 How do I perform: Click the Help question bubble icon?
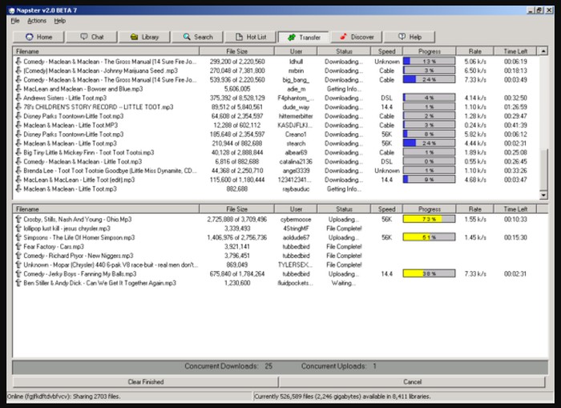tap(402, 37)
